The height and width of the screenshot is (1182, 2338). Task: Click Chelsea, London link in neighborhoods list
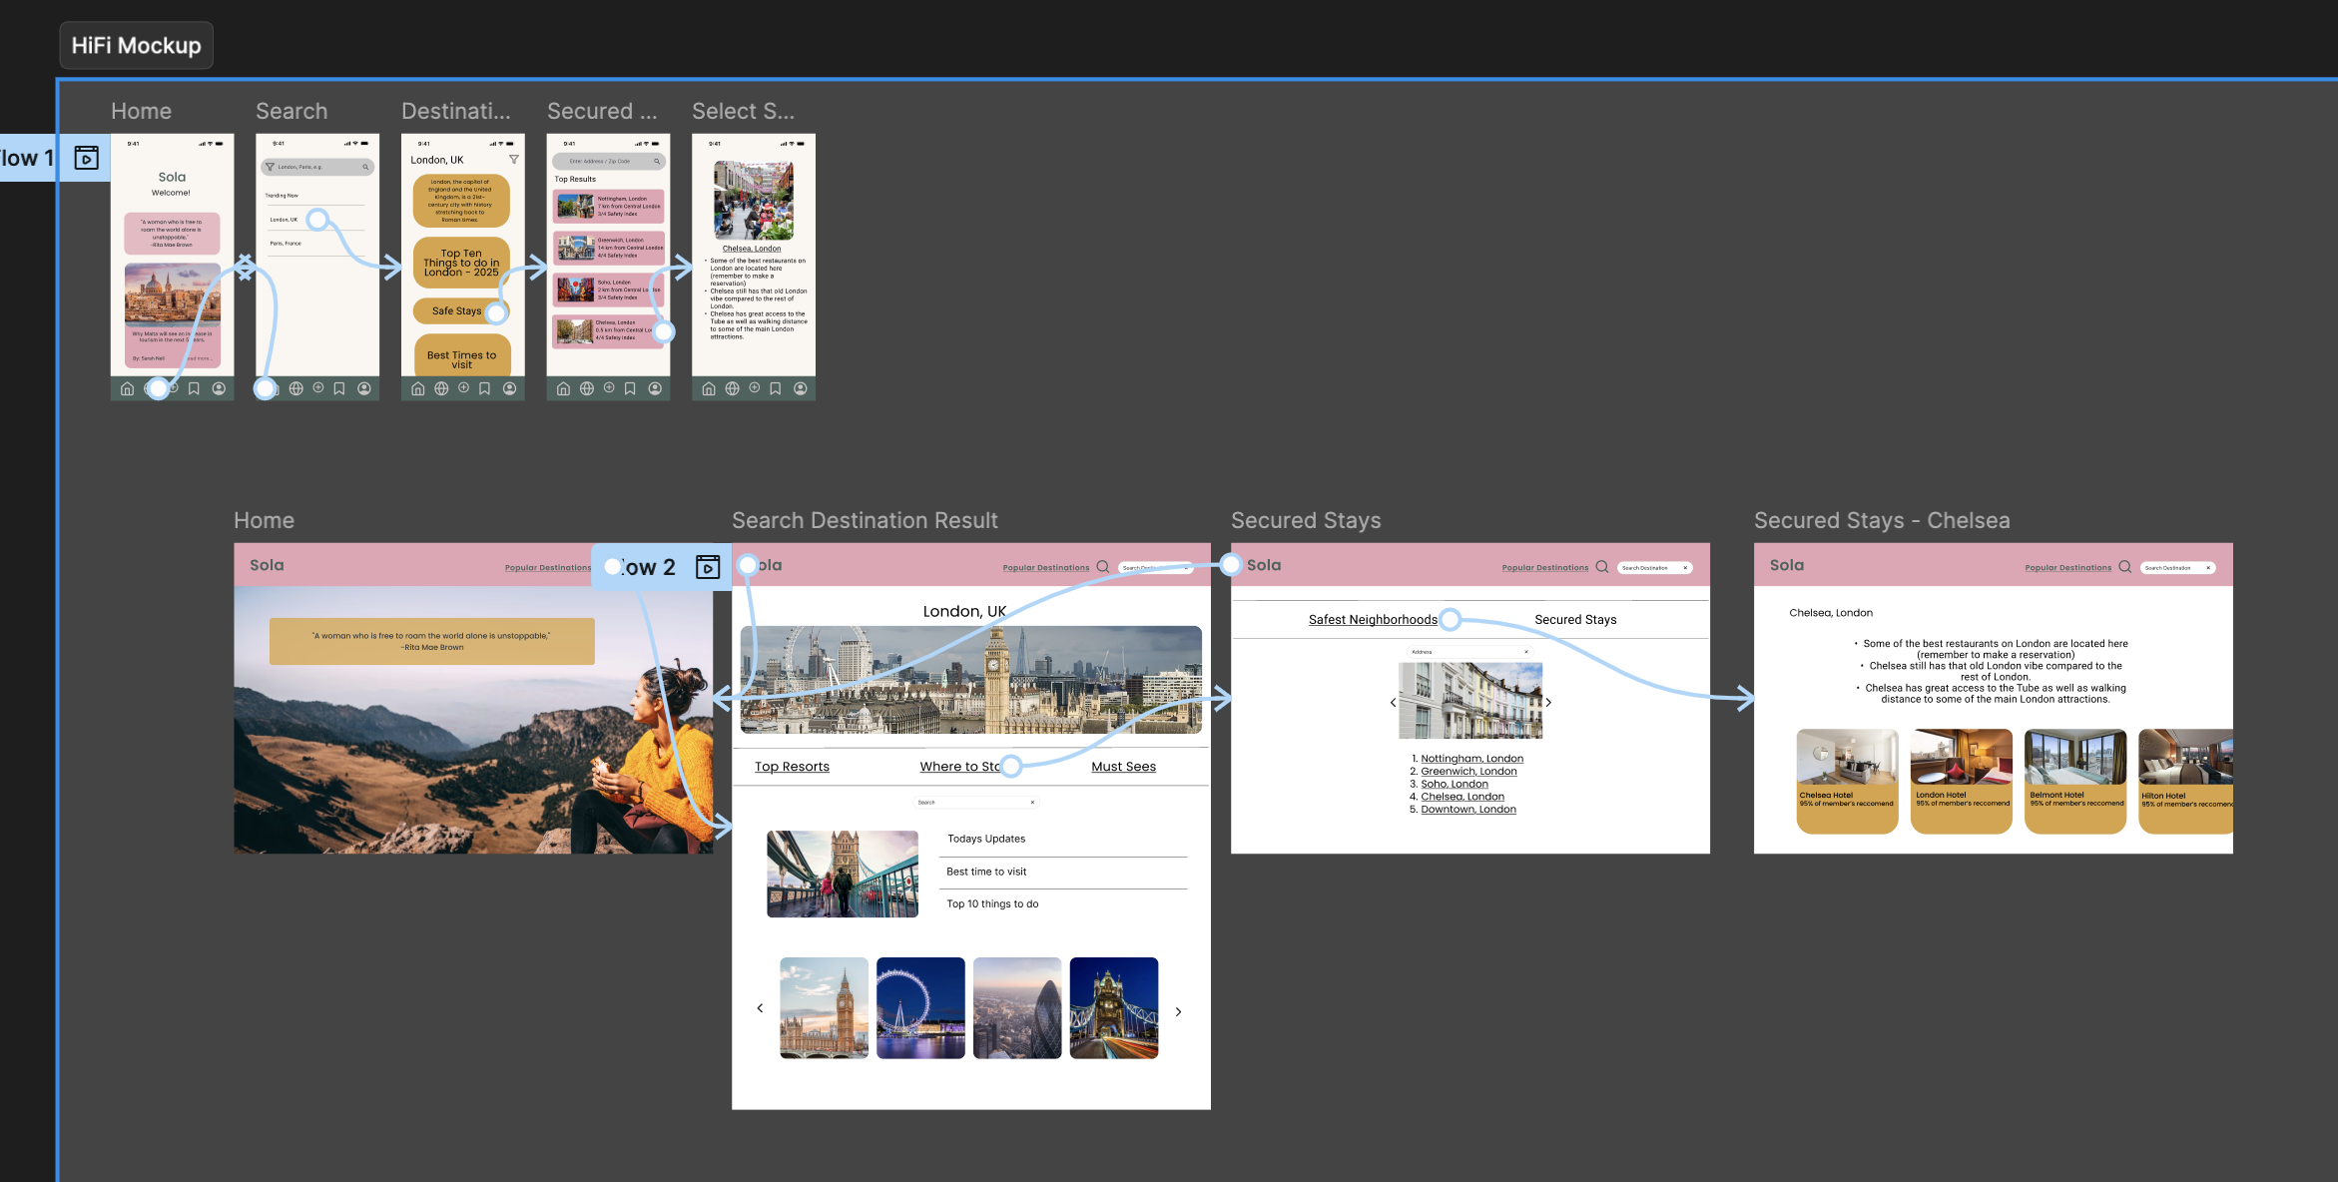1461,797
